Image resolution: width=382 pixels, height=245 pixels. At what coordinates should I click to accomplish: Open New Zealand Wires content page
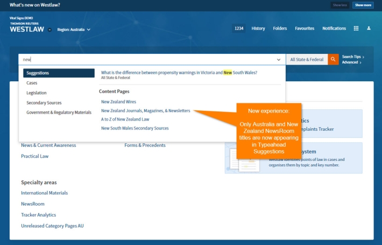click(119, 102)
